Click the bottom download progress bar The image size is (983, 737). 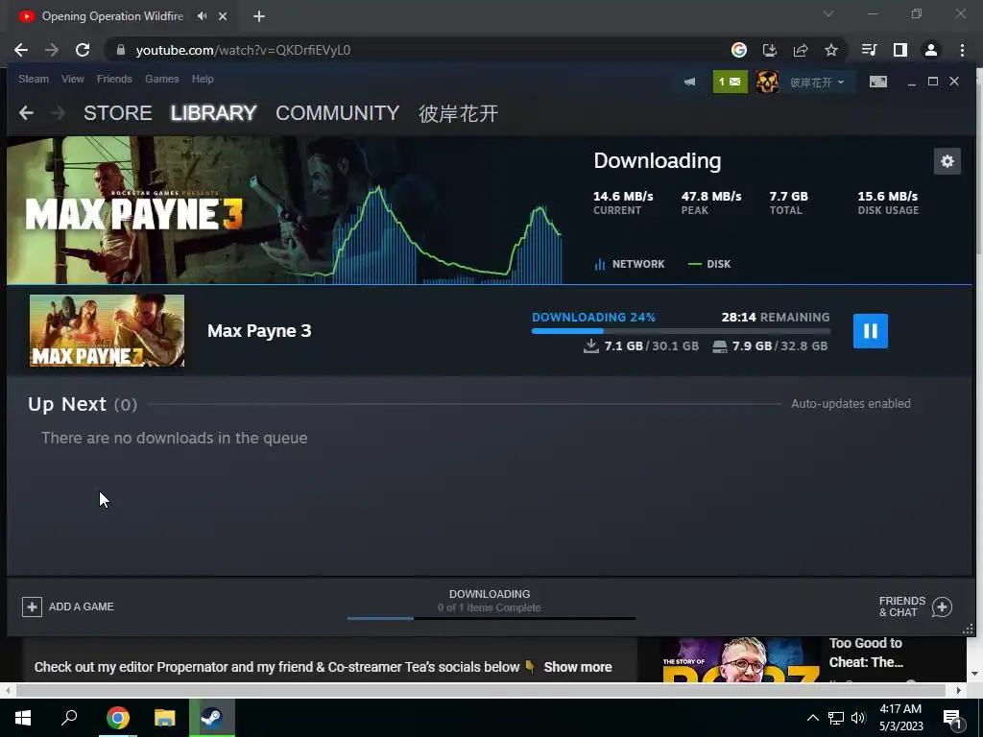(x=491, y=619)
